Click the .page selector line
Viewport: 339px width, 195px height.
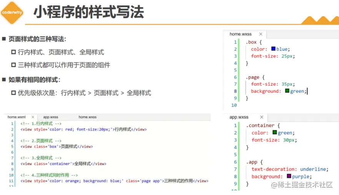pos(255,77)
